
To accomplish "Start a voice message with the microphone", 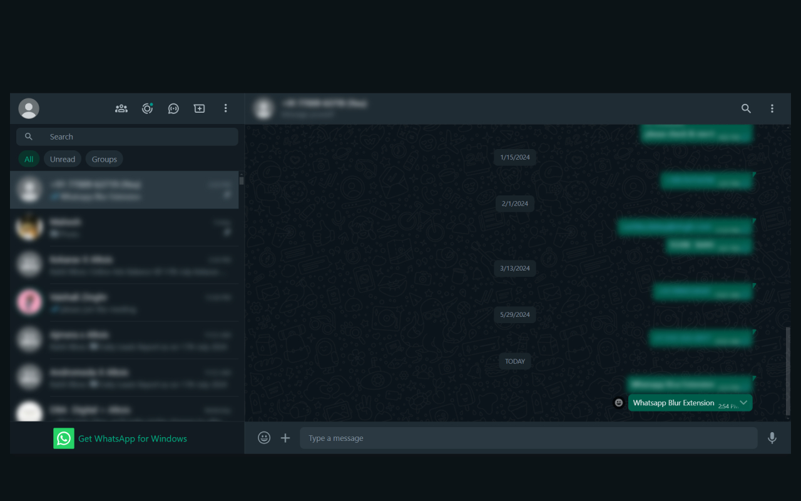I will coord(772,438).
